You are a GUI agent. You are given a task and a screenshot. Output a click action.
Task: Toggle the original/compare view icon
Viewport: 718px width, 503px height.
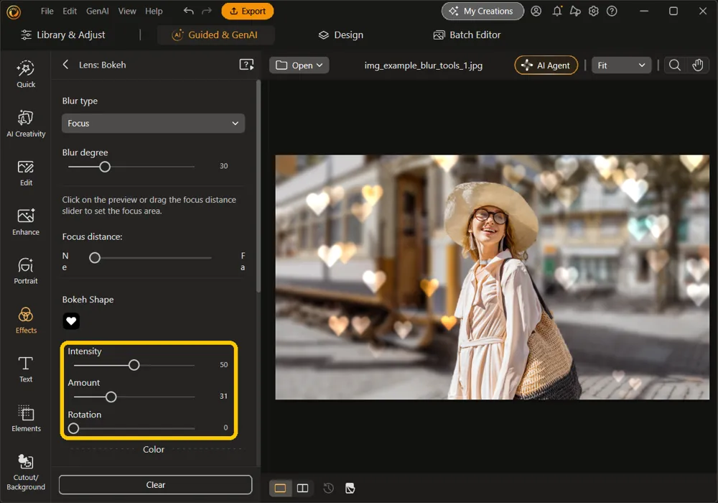click(x=350, y=488)
